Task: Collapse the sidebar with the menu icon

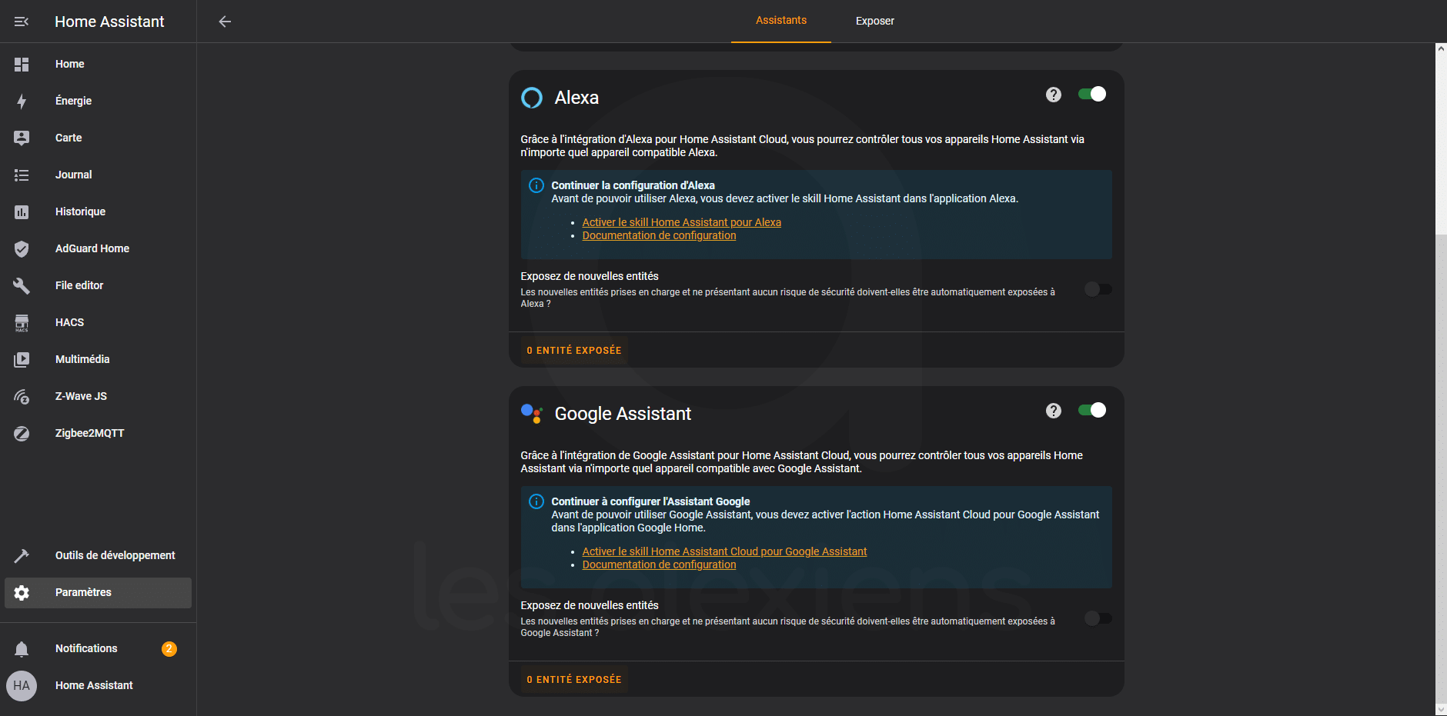Action: pos(22,22)
